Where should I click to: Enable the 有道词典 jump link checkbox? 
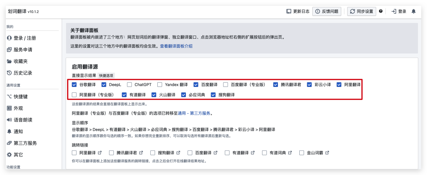pyautogui.click(x=265, y=153)
